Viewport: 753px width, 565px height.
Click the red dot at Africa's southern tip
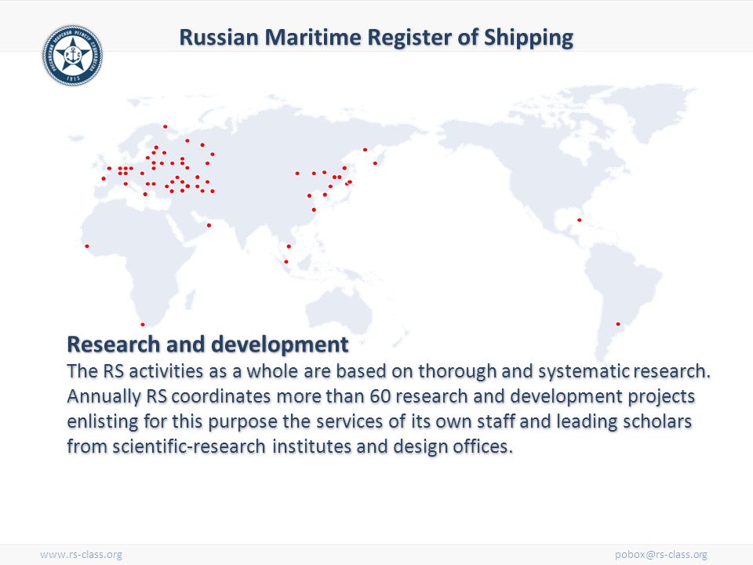pos(143,324)
